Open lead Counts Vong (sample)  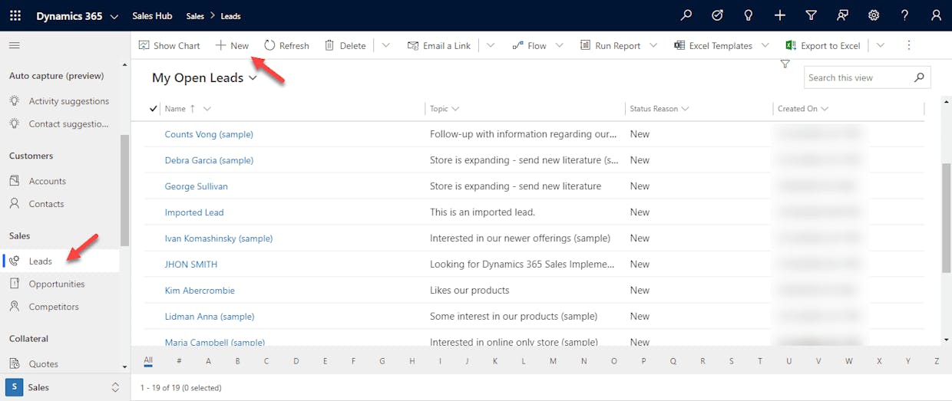pos(209,134)
